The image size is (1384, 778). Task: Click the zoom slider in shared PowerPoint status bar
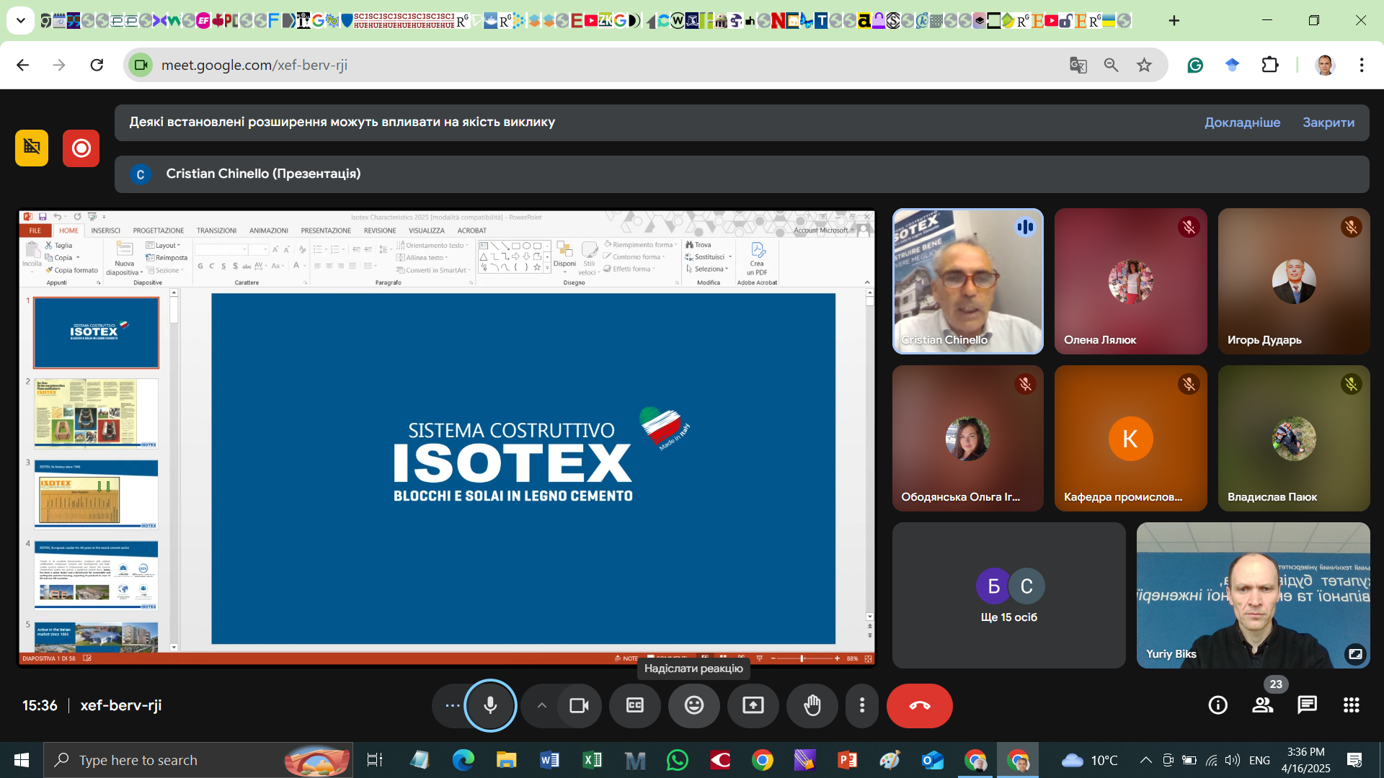[x=804, y=658]
